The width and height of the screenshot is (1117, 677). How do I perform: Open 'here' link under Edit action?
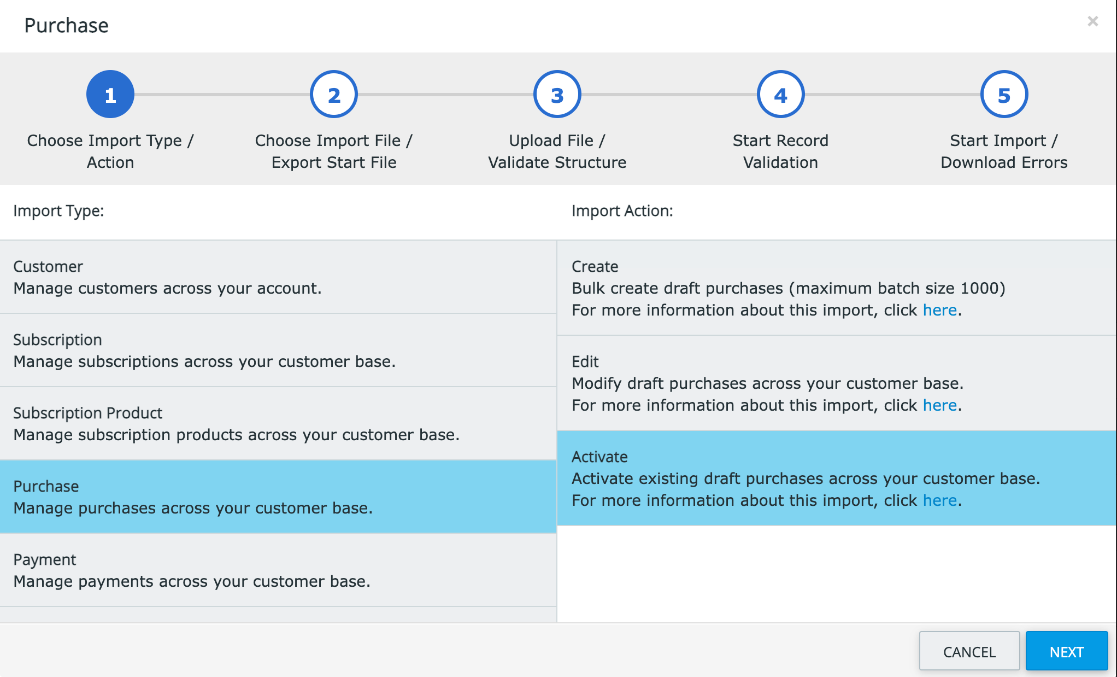pos(940,405)
